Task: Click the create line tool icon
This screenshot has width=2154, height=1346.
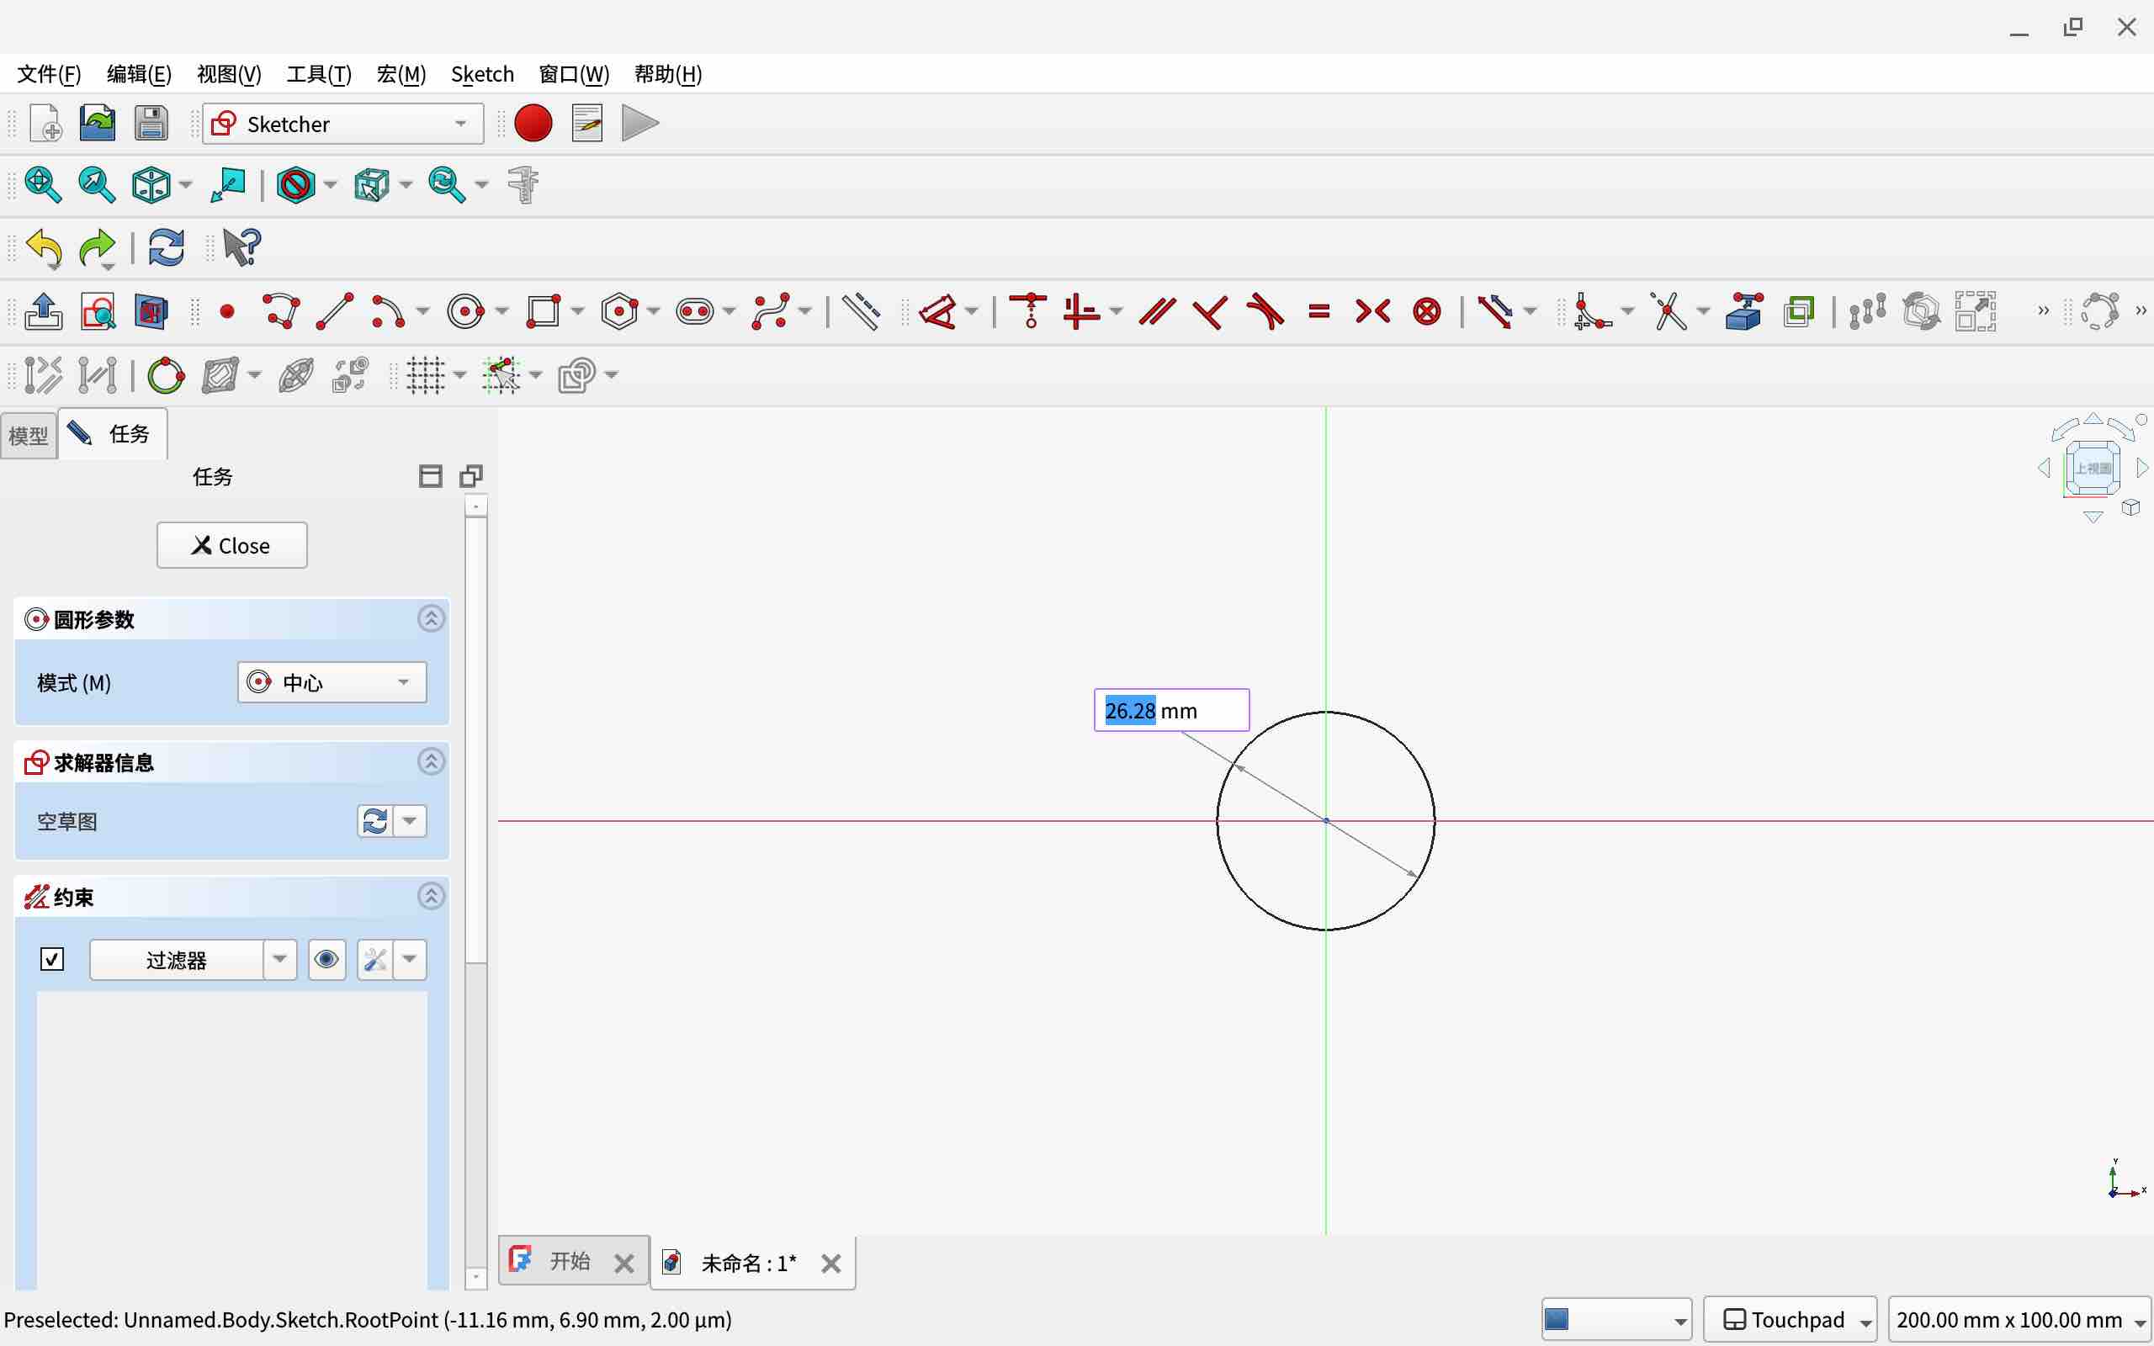Action: point(336,311)
